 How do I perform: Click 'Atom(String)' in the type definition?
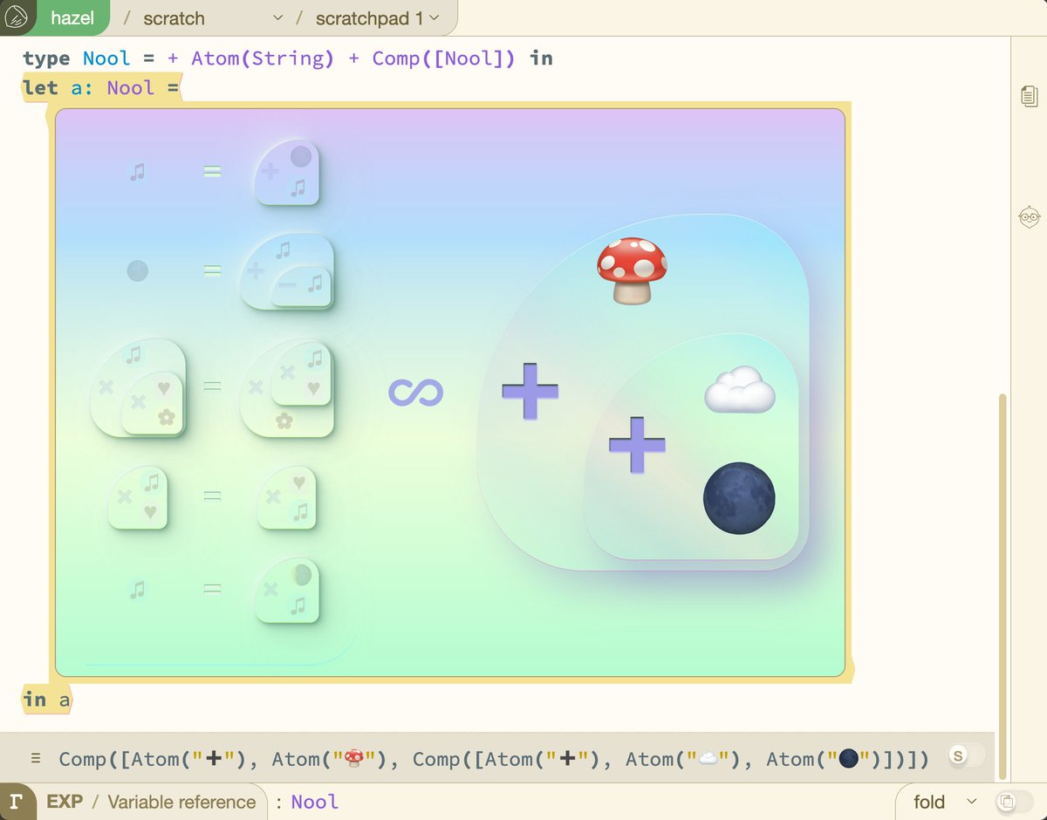[x=263, y=58]
